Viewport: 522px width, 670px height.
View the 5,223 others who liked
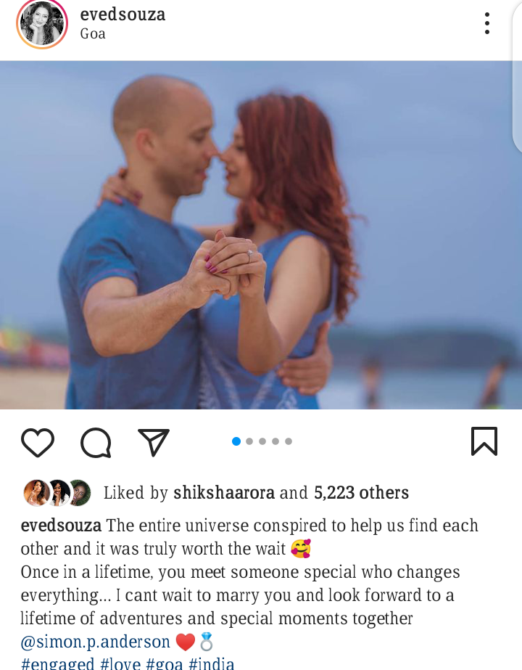(361, 493)
